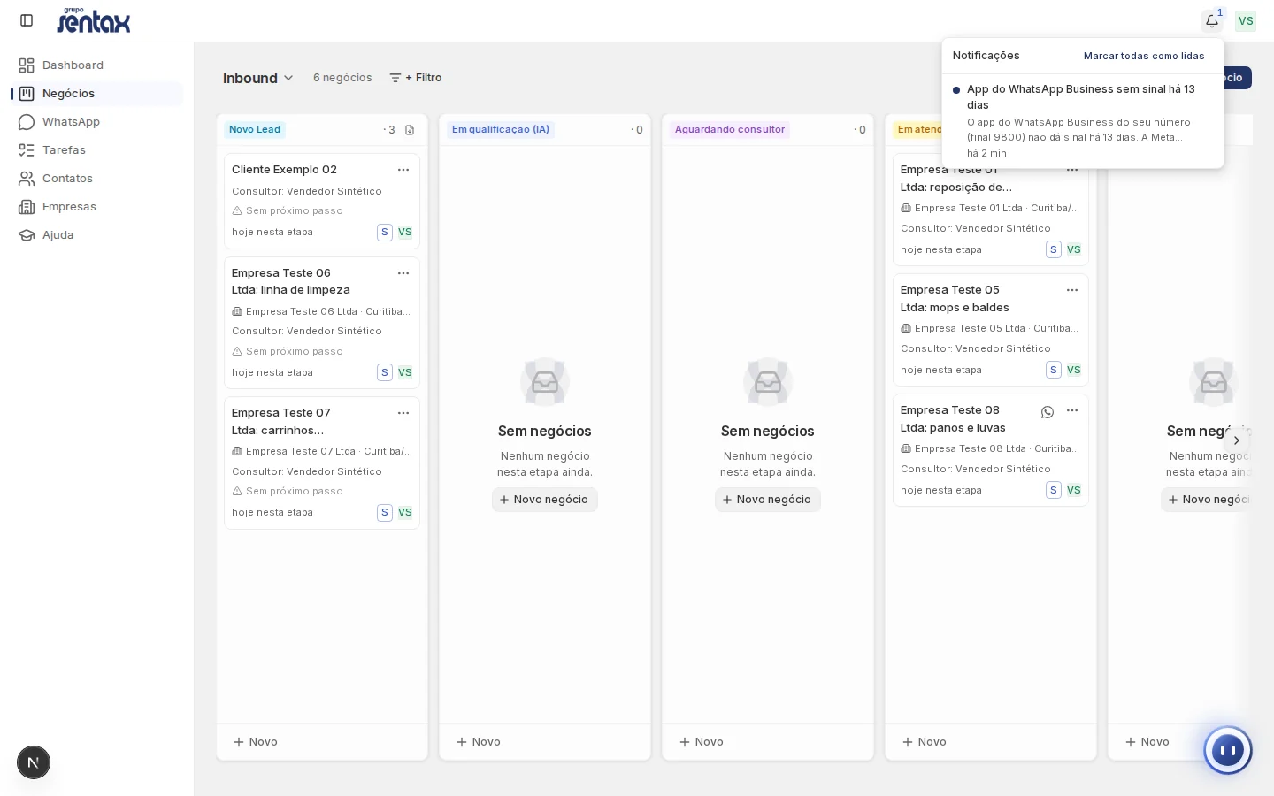
Task: Click the blue pause floating button
Action: [x=1228, y=751]
